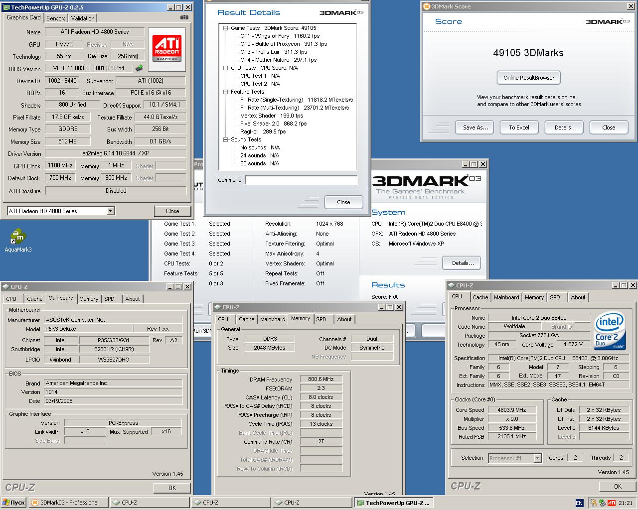Click the 49105 3DMarks score text

pos(528,53)
